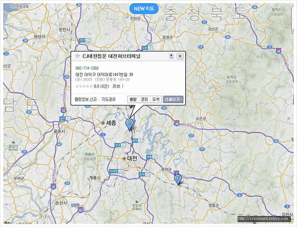Click the blue F map marker
Screen dimensions: 297x227
[178, 179]
